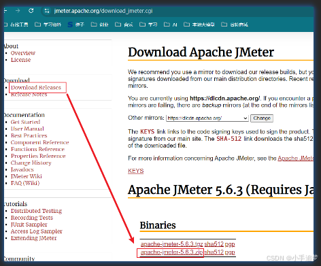
Task: Open Properties Reference
Action: pyautogui.click(x=38, y=156)
